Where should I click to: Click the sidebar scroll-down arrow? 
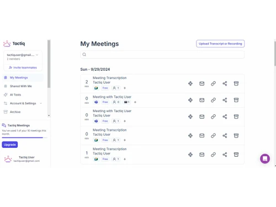(x=49, y=115)
